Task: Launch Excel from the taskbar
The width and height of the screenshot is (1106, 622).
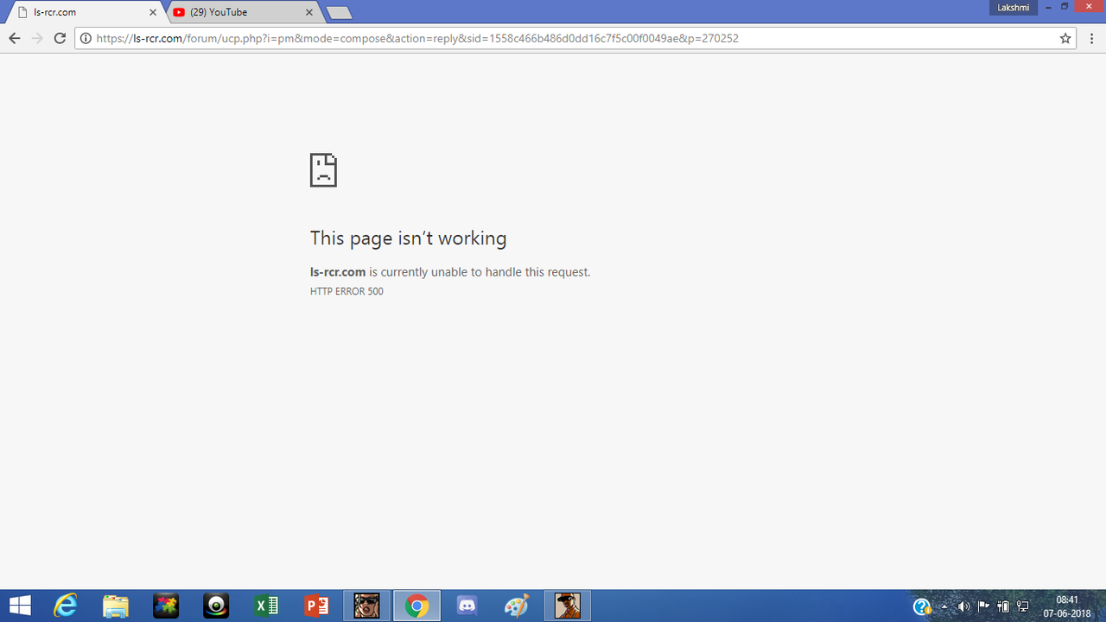Action: tap(266, 606)
